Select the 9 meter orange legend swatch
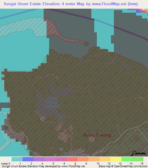Viewport: 148px width, 168px height. coord(94,159)
